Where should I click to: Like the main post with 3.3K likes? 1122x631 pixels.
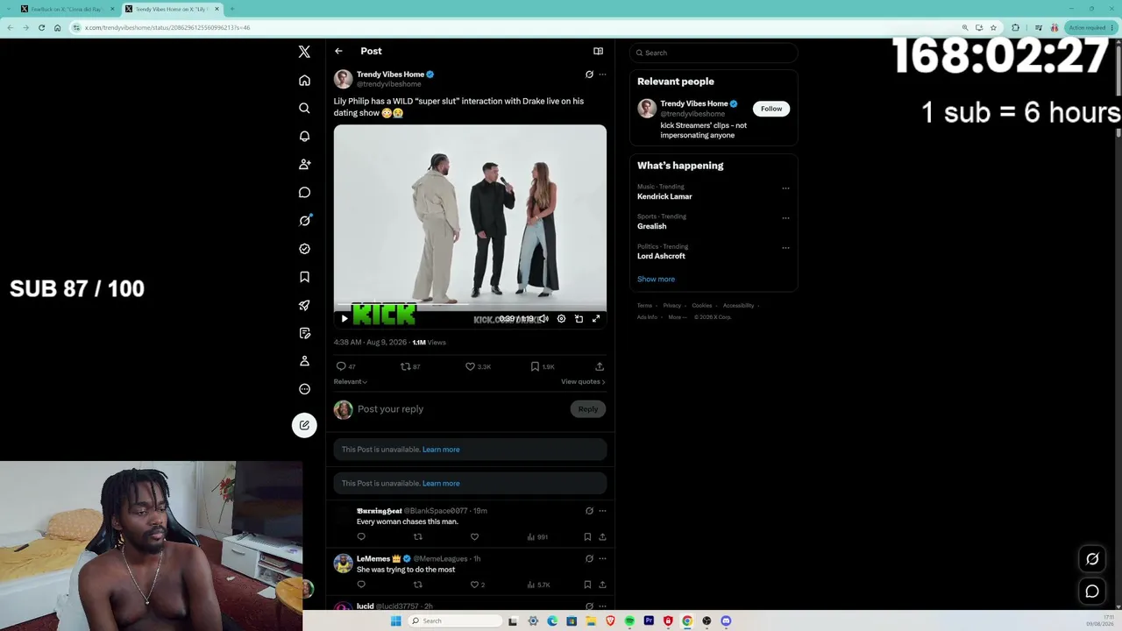pyautogui.click(x=478, y=366)
